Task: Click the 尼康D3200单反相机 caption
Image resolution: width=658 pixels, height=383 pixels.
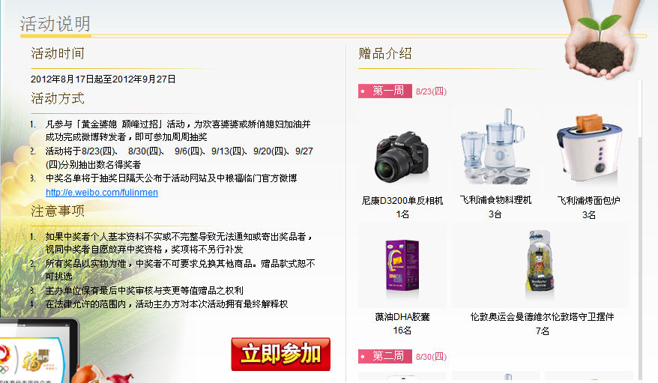Action: (x=402, y=201)
